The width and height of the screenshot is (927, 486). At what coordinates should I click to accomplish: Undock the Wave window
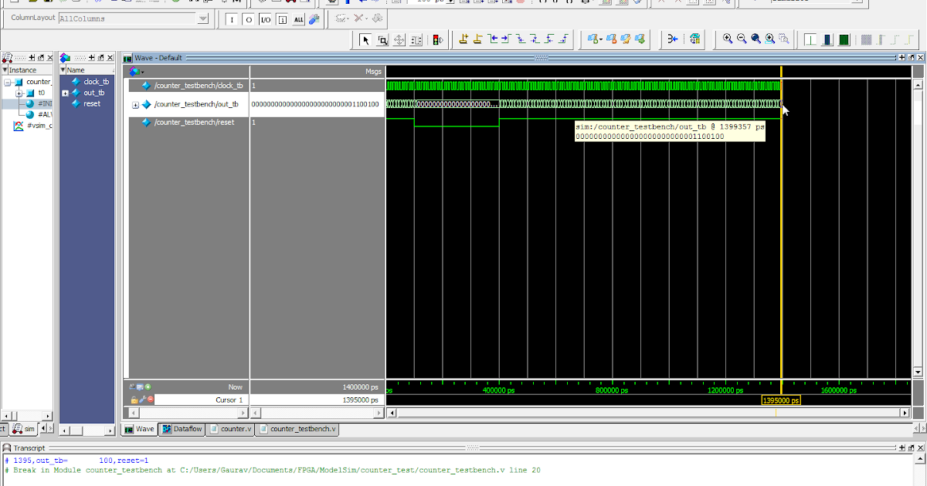[909, 58]
